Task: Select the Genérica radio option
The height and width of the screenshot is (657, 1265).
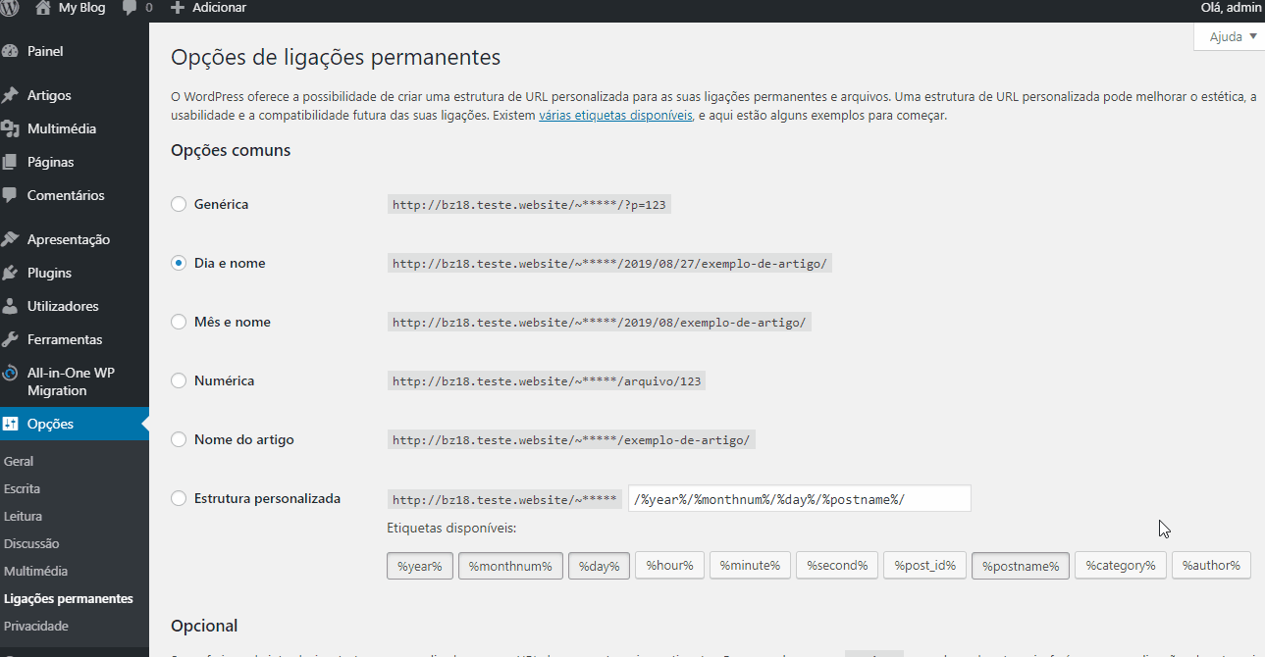Action: (x=179, y=204)
